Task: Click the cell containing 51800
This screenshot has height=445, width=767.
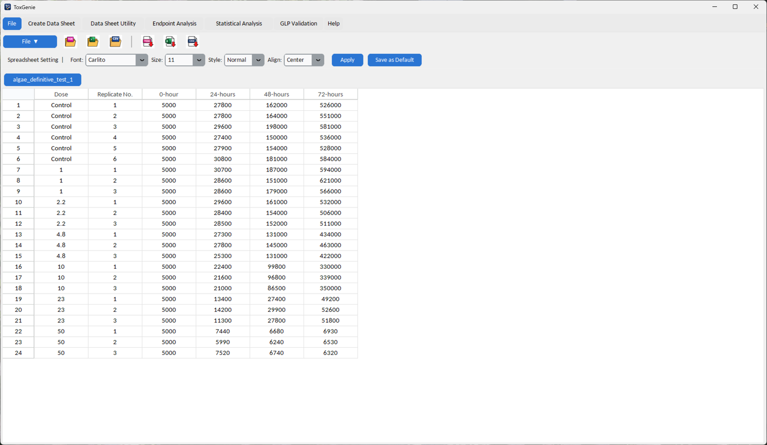Action: [x=331, y=320]
